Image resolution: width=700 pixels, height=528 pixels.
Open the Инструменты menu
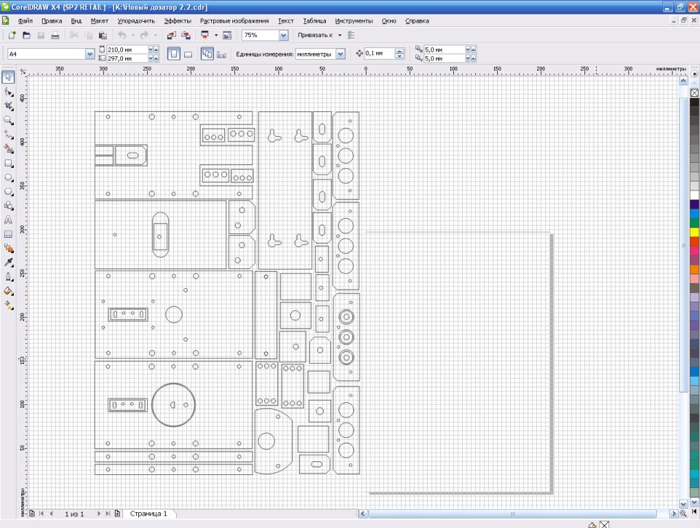(354, 21)
